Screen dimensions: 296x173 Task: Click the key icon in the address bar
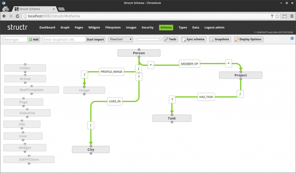pos(272,17)
